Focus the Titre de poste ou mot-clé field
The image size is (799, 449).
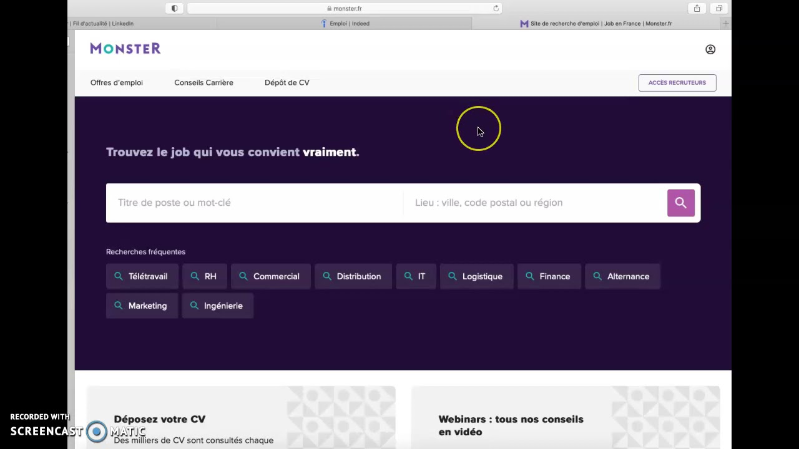pyautogui.click(x=255, y=203)
